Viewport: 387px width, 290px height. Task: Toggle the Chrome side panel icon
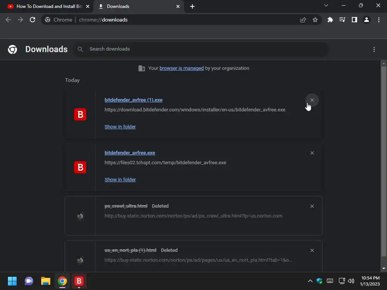click(354, 20)
